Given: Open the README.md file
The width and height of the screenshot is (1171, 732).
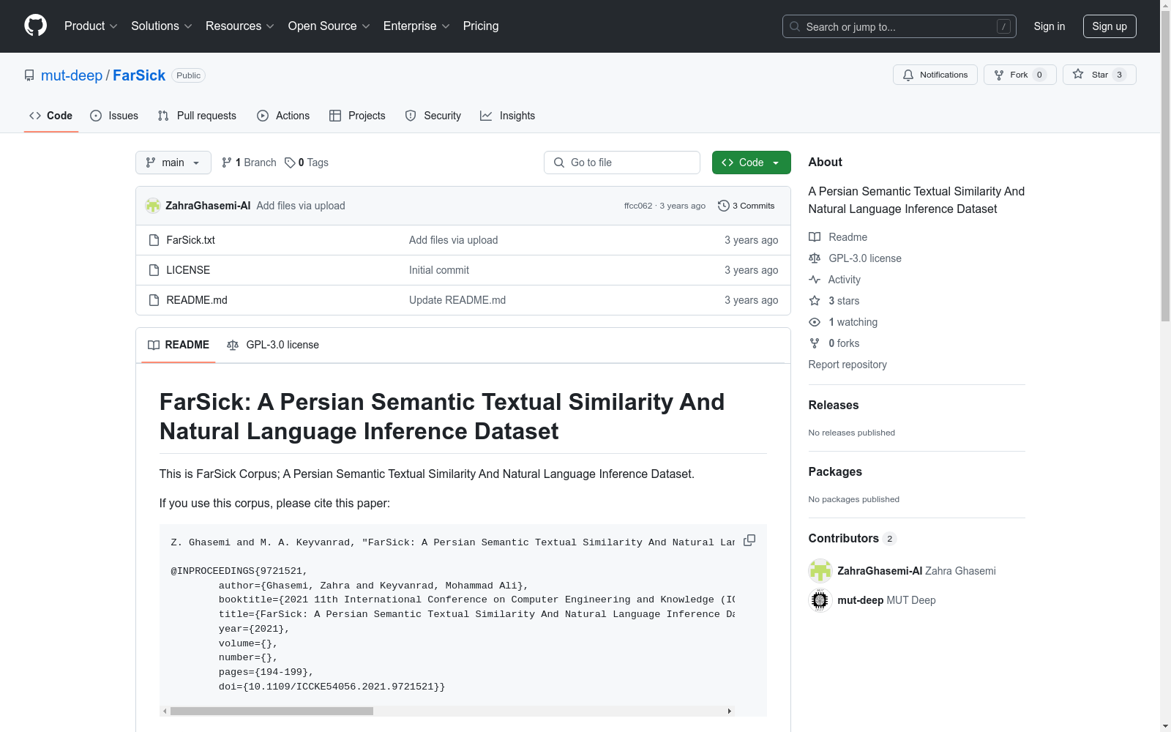Looking at the screenshot, I should (197, 300).
